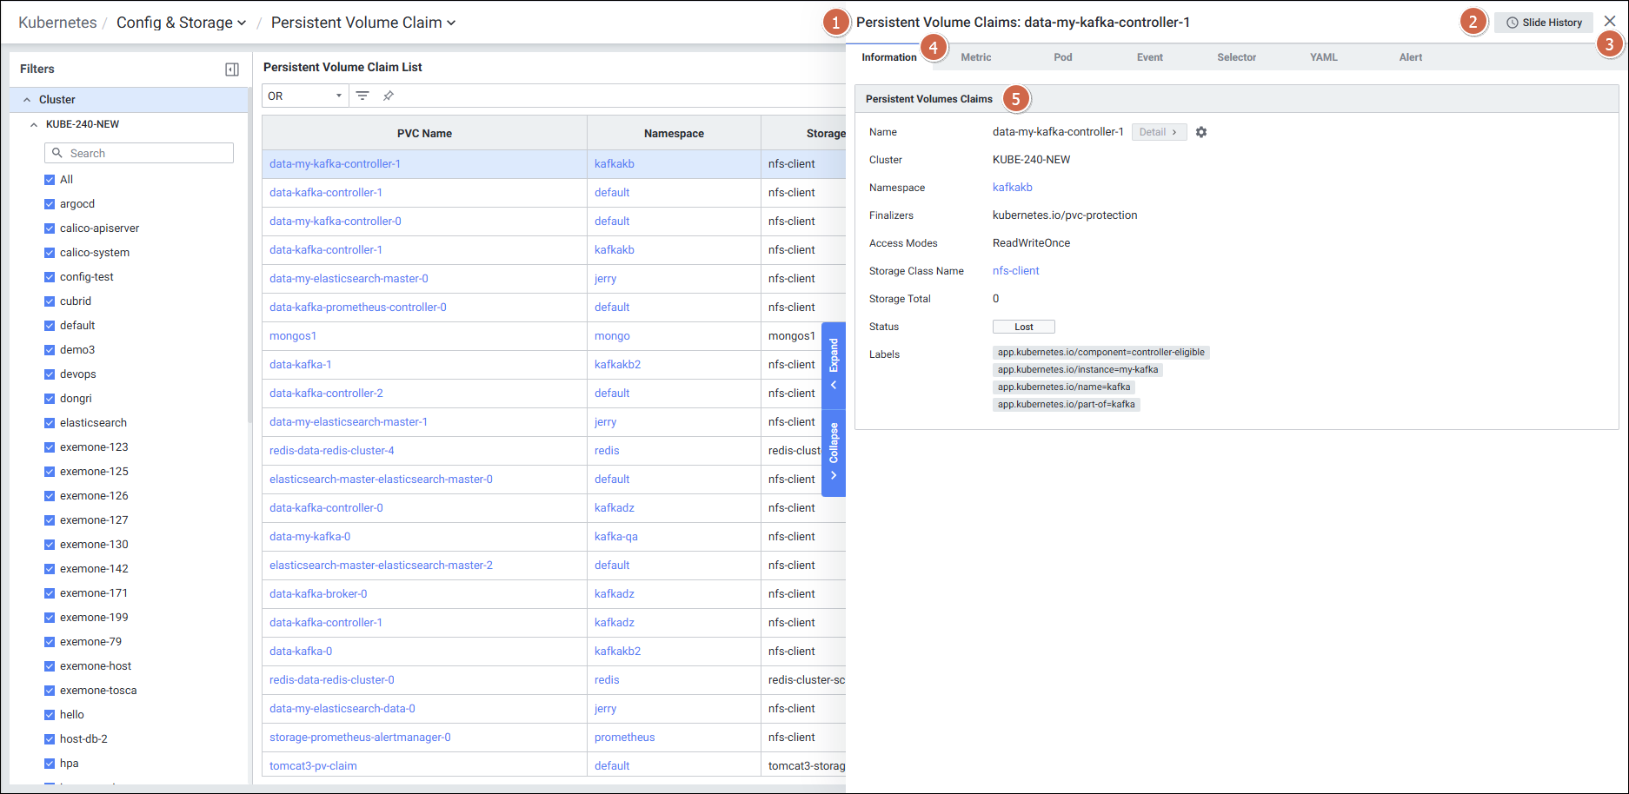Click the Collapse handle on the slide panel
The image size is (1629, 794).
(x=834, y=451)
